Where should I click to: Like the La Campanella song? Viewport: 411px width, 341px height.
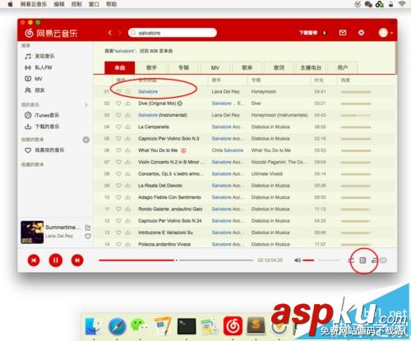118,127
